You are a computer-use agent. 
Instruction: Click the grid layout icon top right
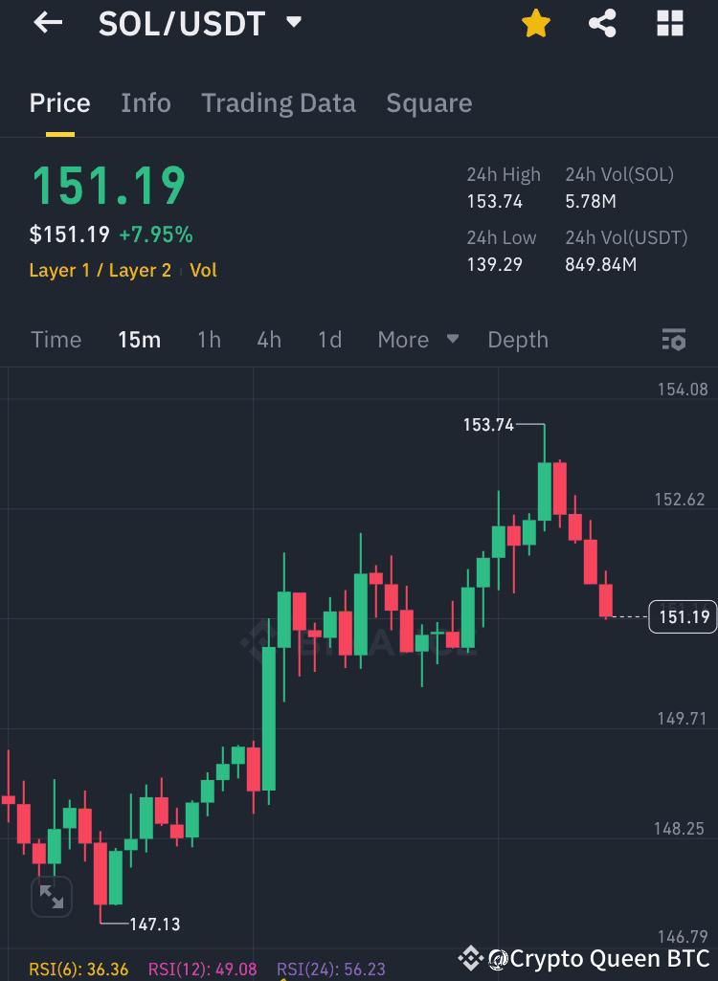670,24
